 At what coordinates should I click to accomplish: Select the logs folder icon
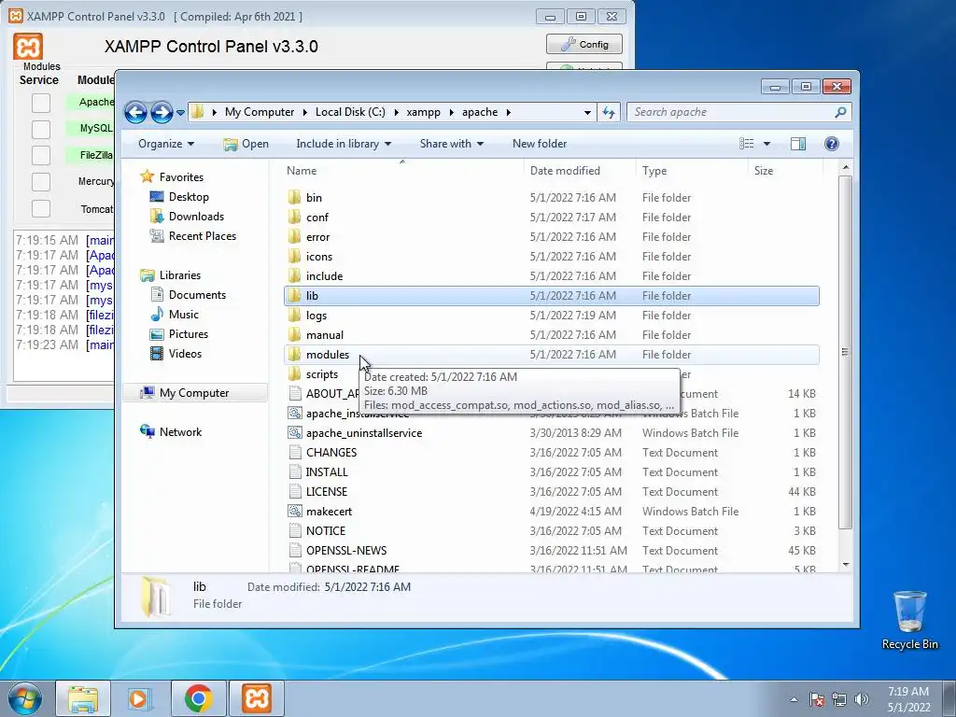294,316
